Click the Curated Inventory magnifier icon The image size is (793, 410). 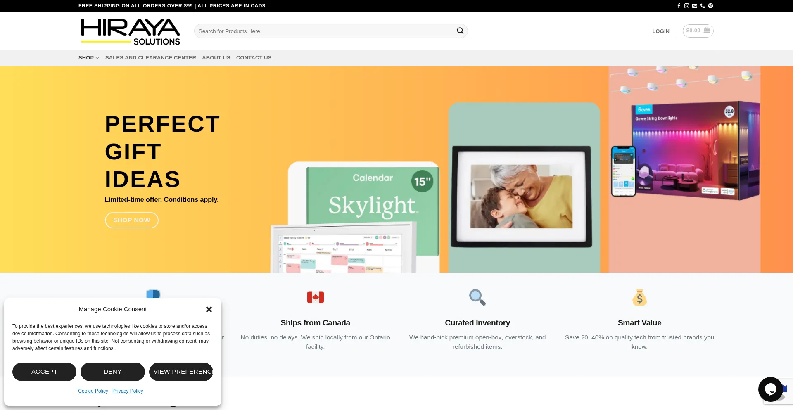[x=477, y=297]
